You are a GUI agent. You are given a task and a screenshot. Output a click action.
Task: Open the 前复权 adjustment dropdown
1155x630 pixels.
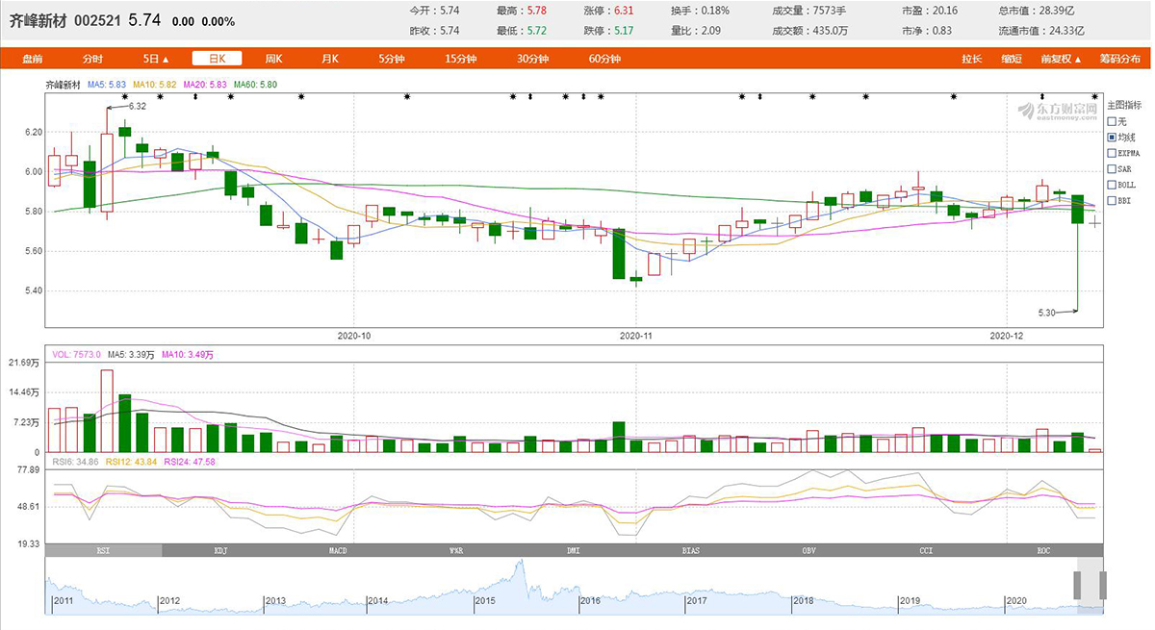(1061, 59)
